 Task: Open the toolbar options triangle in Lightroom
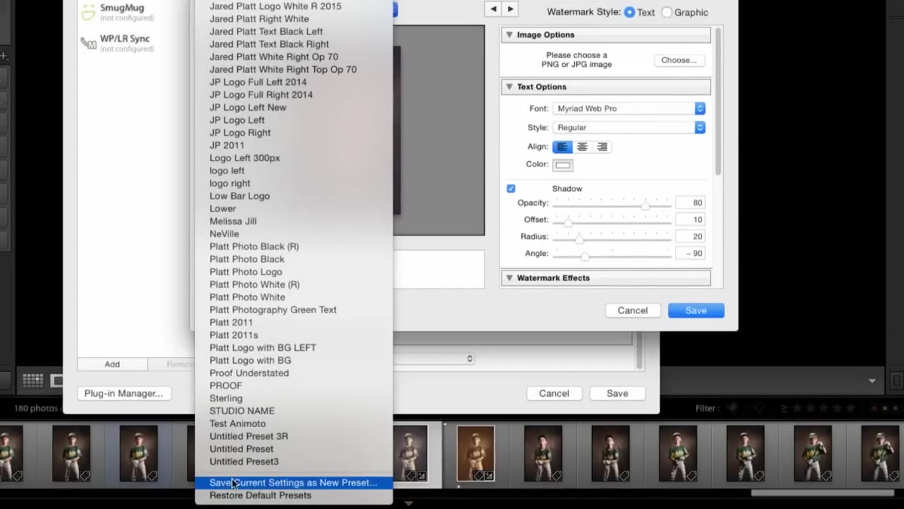tap(873, 381)
